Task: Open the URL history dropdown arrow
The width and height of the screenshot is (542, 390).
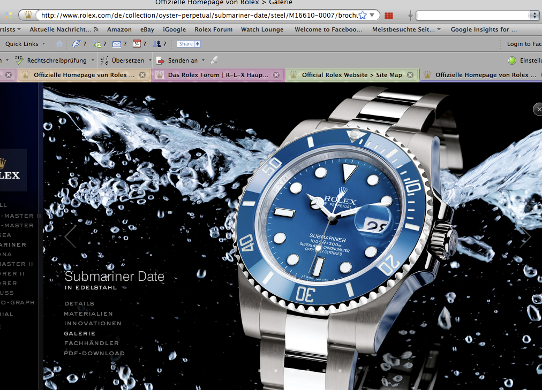Action: pyautogui.click(x=372, y=15)
